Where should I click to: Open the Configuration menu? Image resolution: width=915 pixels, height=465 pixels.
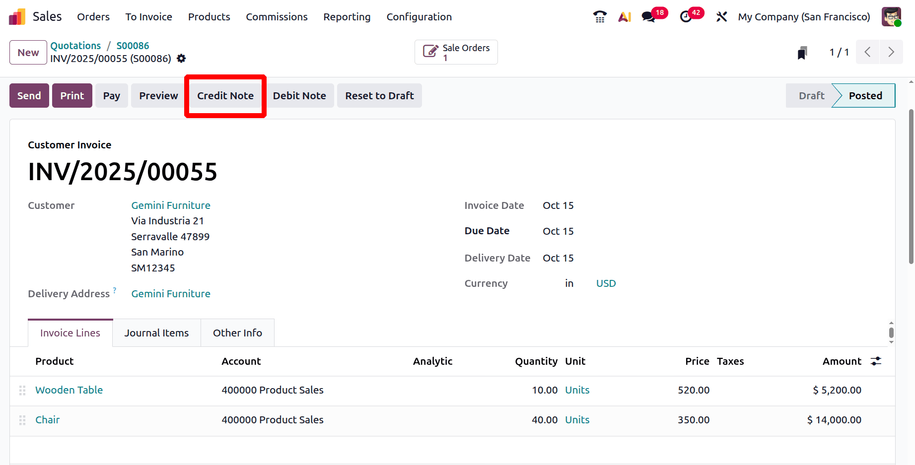point(419,16)
